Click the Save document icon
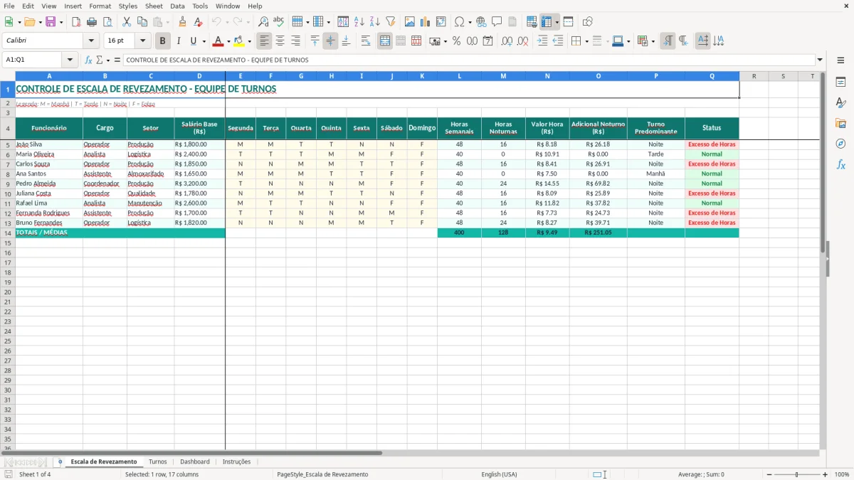 click(x=50, y=22)
